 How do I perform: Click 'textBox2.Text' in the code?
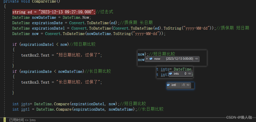tap(35, 55)
